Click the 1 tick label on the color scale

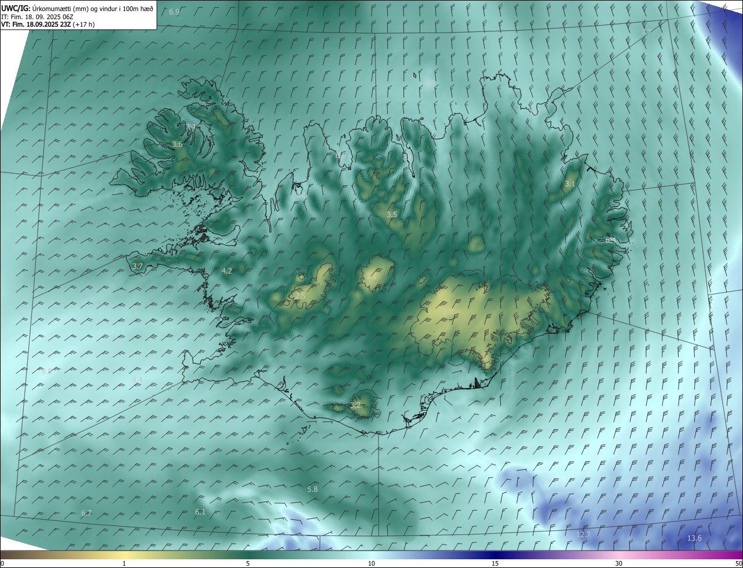pyautogui.click(x=124, y=564)
